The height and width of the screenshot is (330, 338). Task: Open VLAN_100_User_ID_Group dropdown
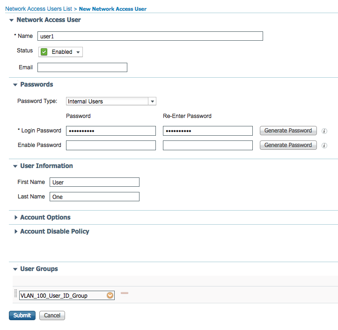tap(110, 295)
